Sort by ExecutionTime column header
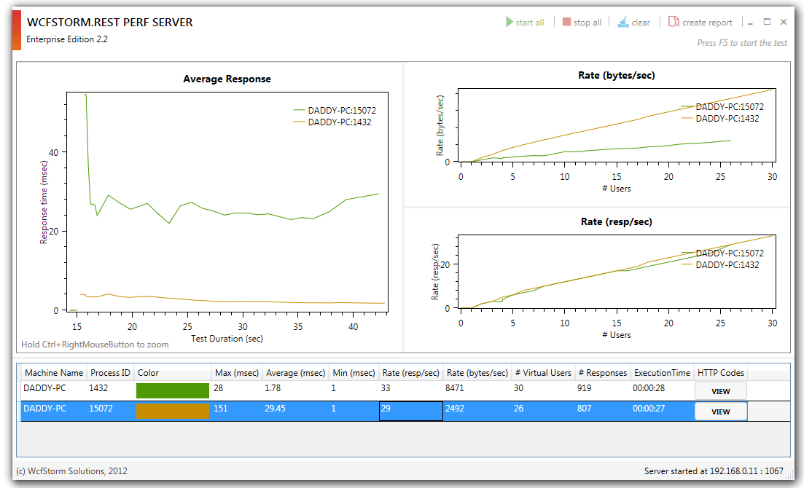Viewport: 804px width, 488px height. (662, 373)
